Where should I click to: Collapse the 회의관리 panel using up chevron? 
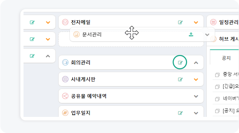[x=196, y=63]
